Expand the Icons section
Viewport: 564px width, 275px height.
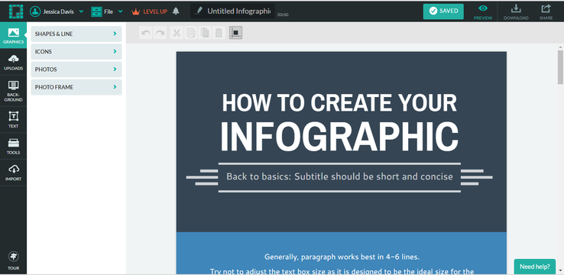coord(76,51)
